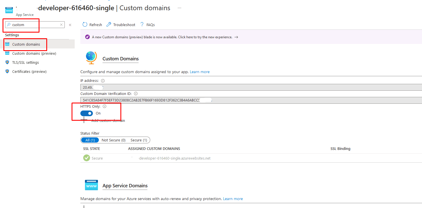
Task: Click the new Custom domains preview banner text
Action: coord(162,37)
